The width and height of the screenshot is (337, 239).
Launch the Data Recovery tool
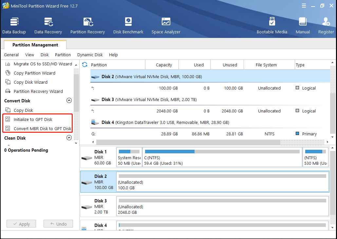click(x=48, y=26)
